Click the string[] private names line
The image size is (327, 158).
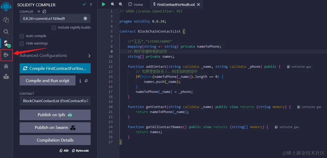(151, 56)
